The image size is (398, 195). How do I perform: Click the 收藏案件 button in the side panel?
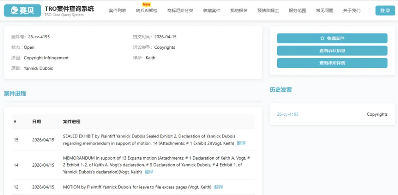332,38
